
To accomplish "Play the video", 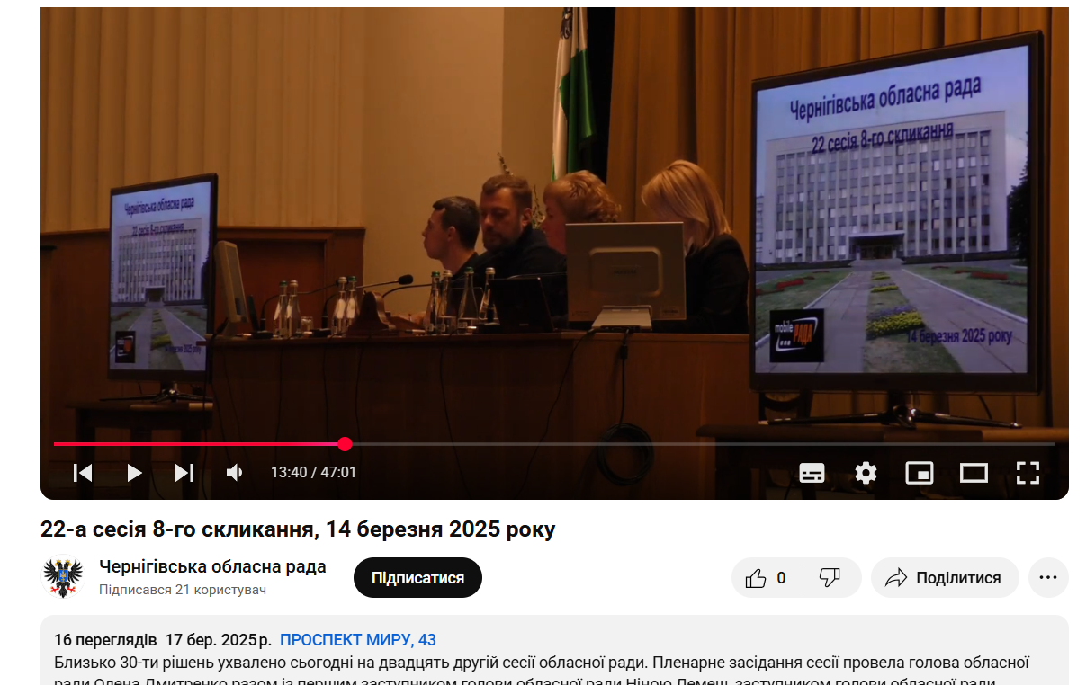I will click(x=134, y=473).
